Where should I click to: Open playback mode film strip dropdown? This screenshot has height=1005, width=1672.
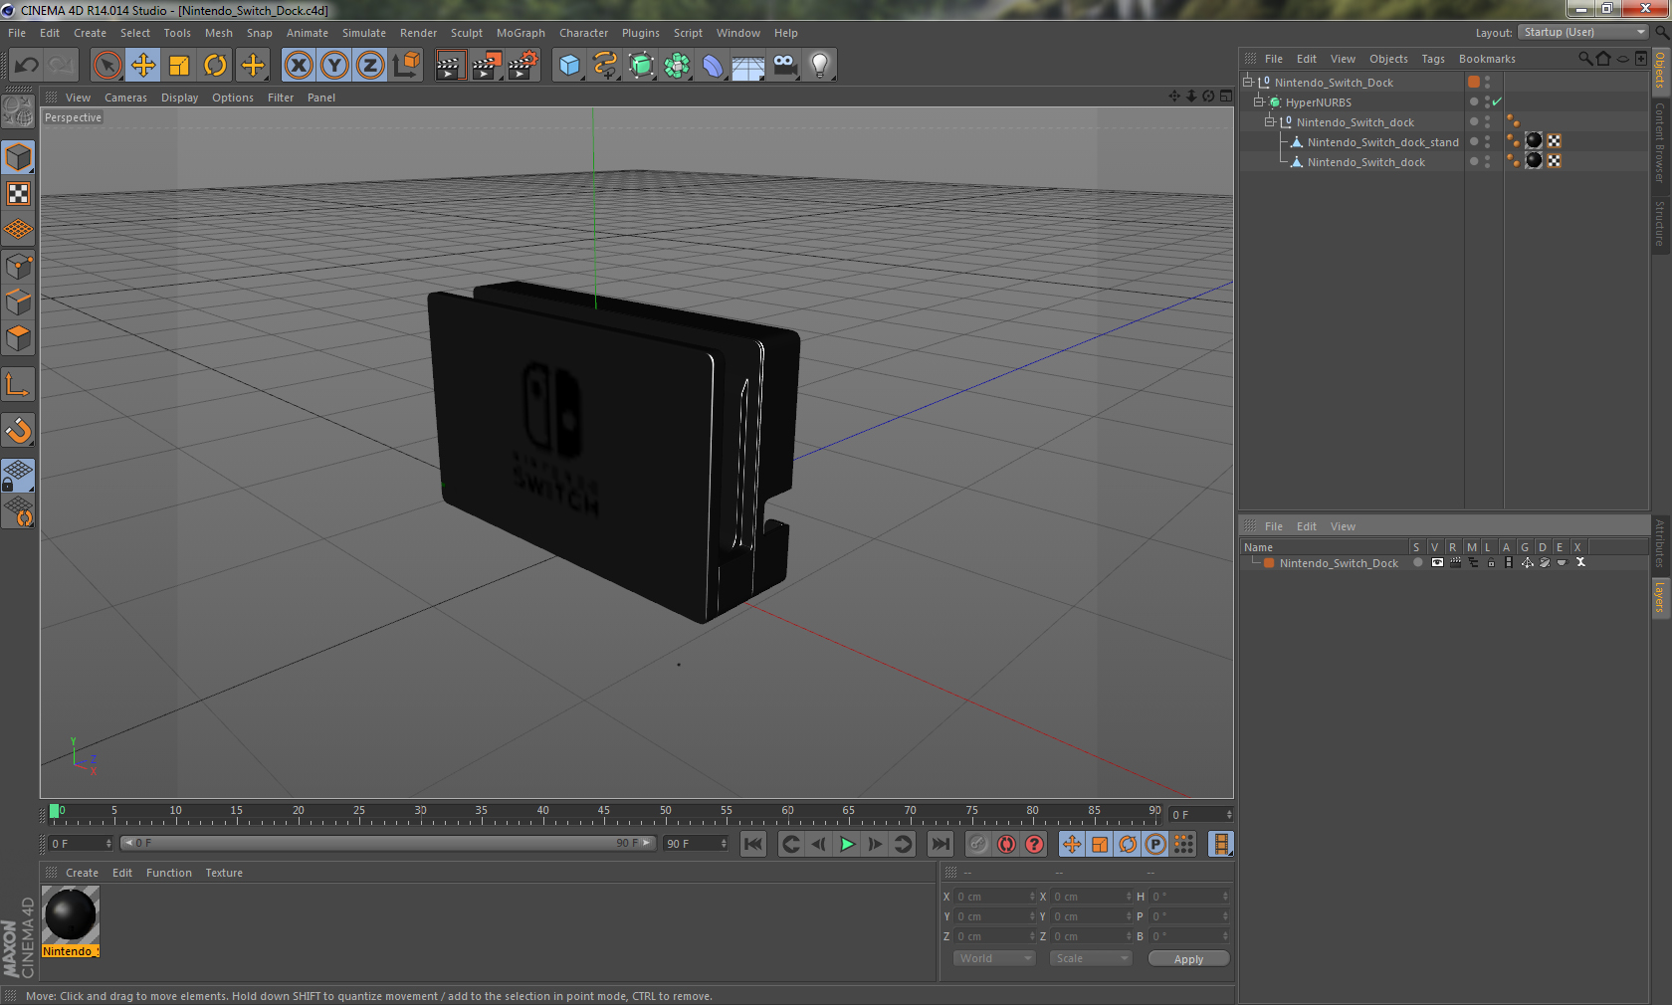pos(1220,844)
